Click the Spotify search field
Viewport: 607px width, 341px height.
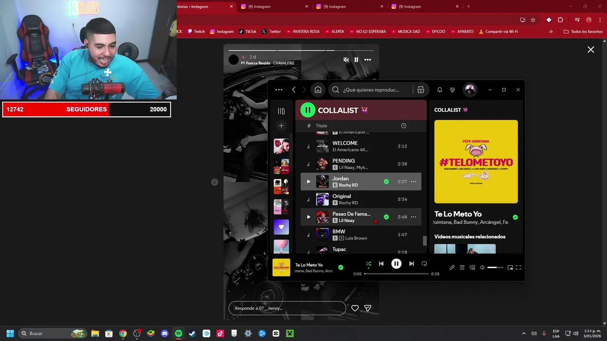[370, 90]
